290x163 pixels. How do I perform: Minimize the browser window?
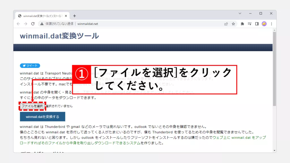point(250,14)
